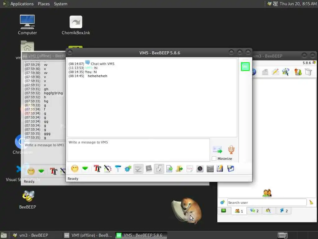Select the BeeBEEP desktop icon

28,199
